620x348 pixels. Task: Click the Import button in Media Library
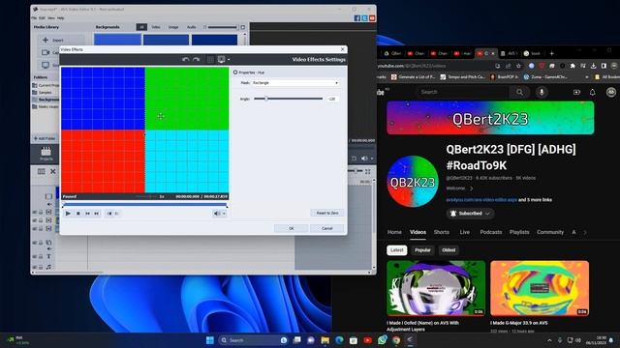pyautogui.click(x=61, y=40)
